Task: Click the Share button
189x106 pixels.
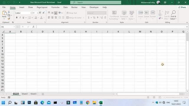Action: point(182,7)
